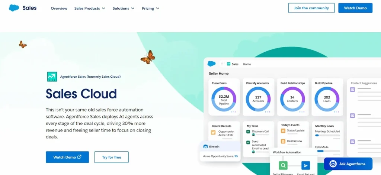381x175 pixels.
Task: Click the Seller Home heading
Action: (x=219, y=74)
